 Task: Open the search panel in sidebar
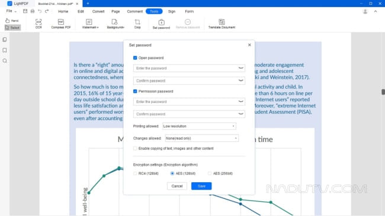tap(5, 60)
